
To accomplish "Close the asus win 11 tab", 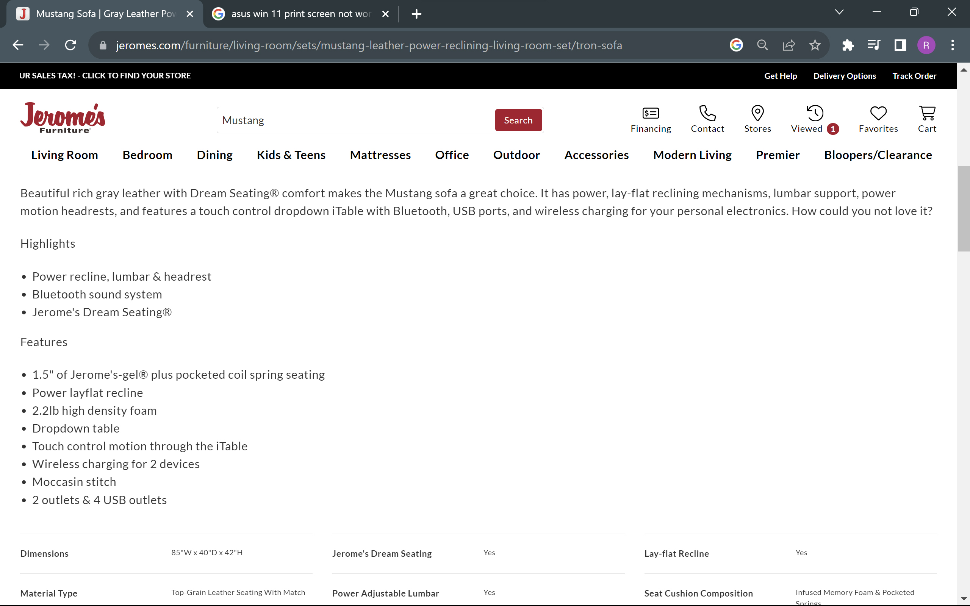I will click(x=385, y=14).
